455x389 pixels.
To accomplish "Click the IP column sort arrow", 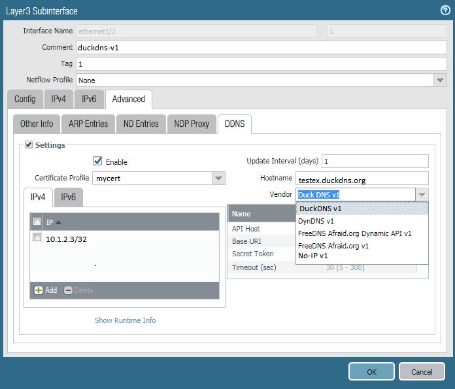I will click(x=58, y=222).
